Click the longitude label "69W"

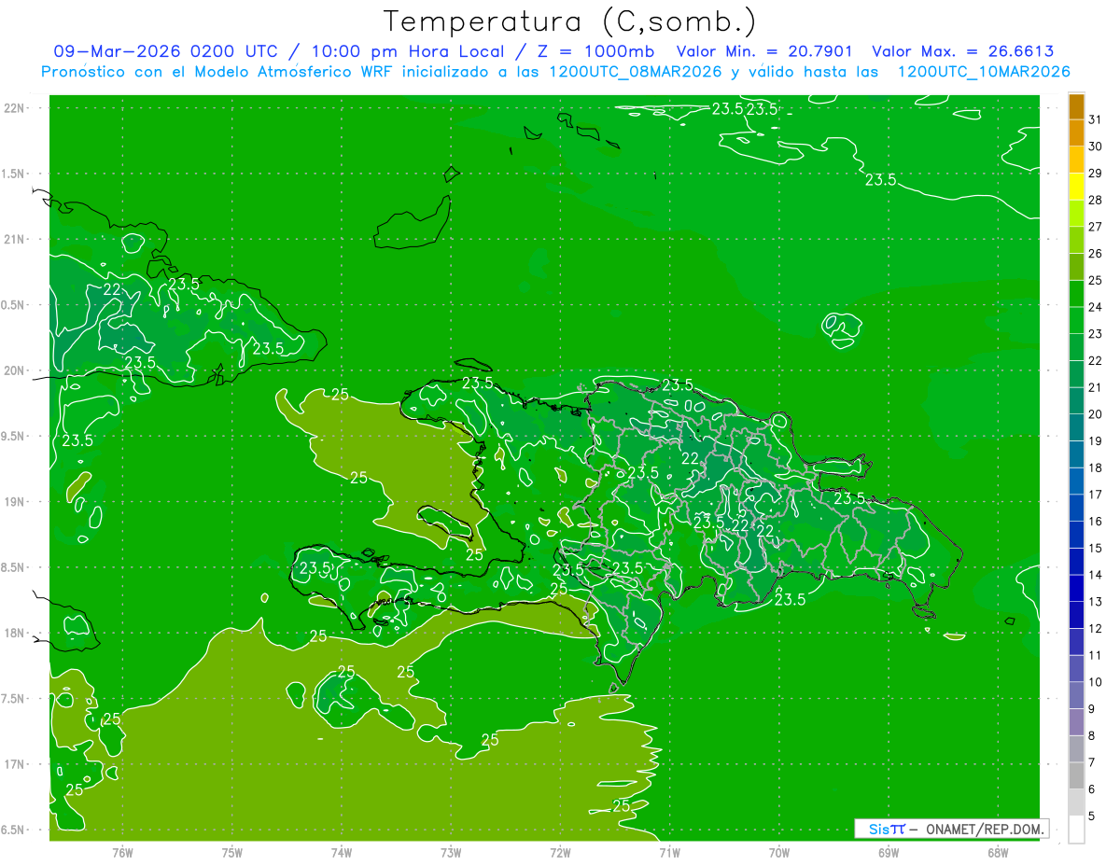click(889, 852)
